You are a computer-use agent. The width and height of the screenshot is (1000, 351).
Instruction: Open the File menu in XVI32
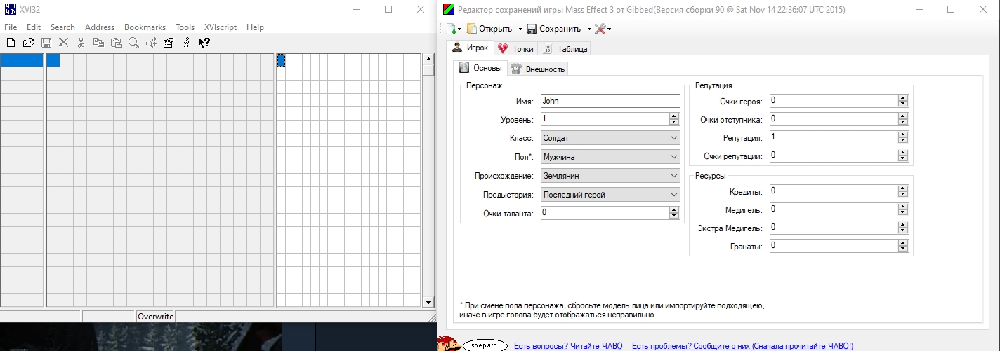tap(11, 27)
